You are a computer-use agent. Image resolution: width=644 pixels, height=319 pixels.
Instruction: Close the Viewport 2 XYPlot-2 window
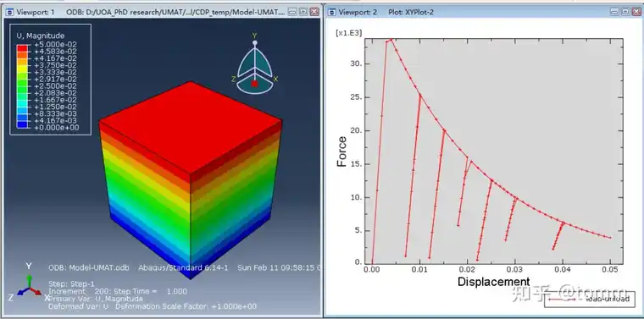pos(636,12)
